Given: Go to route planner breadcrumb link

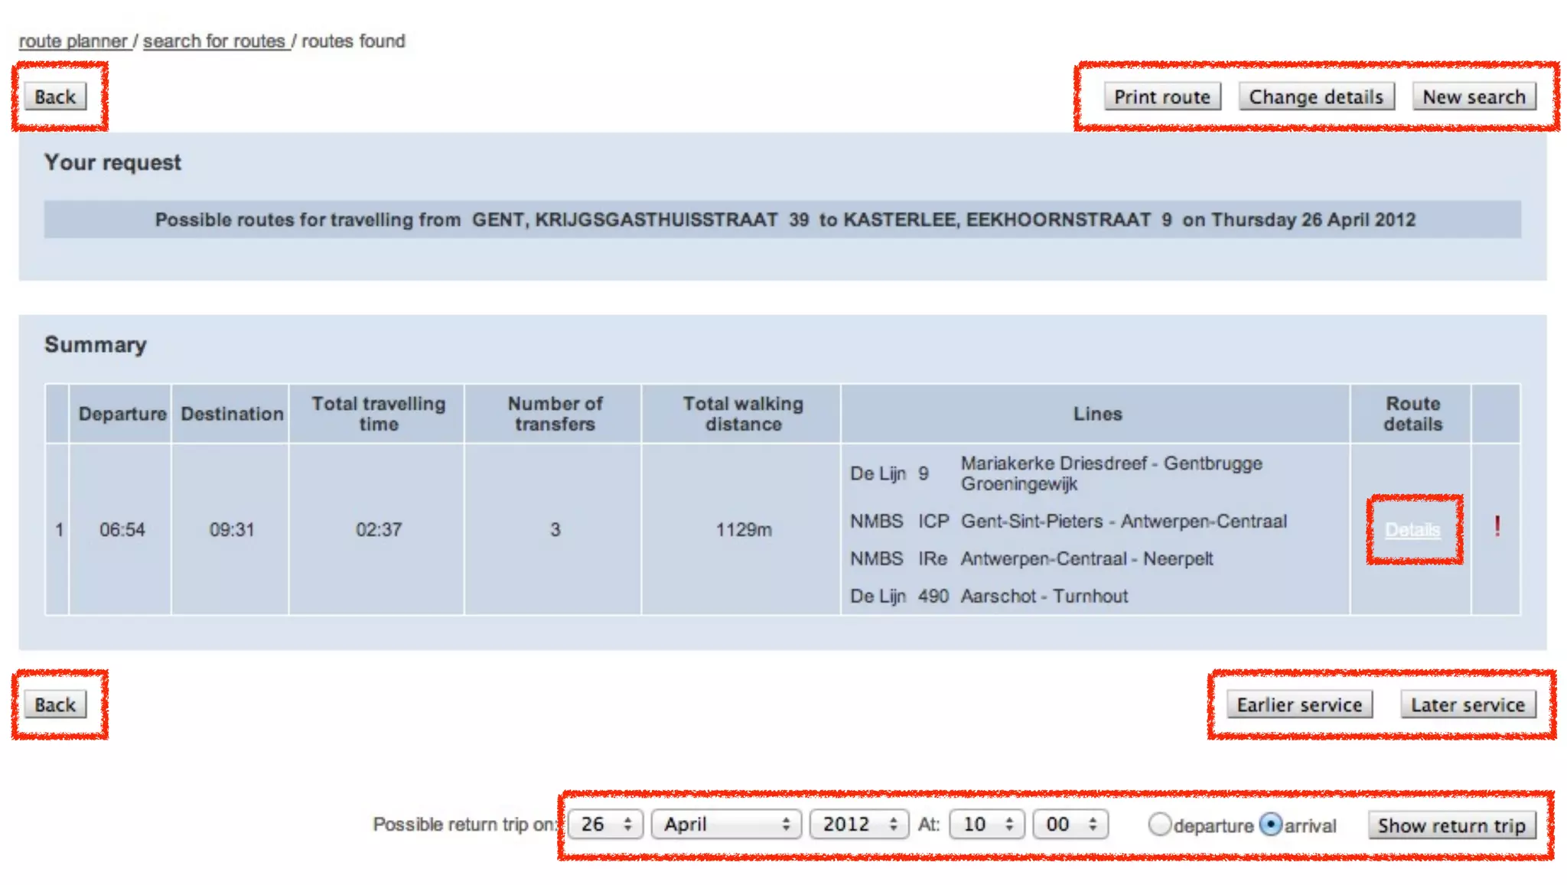Looking at the screenshot, I should tap(73, 41).
